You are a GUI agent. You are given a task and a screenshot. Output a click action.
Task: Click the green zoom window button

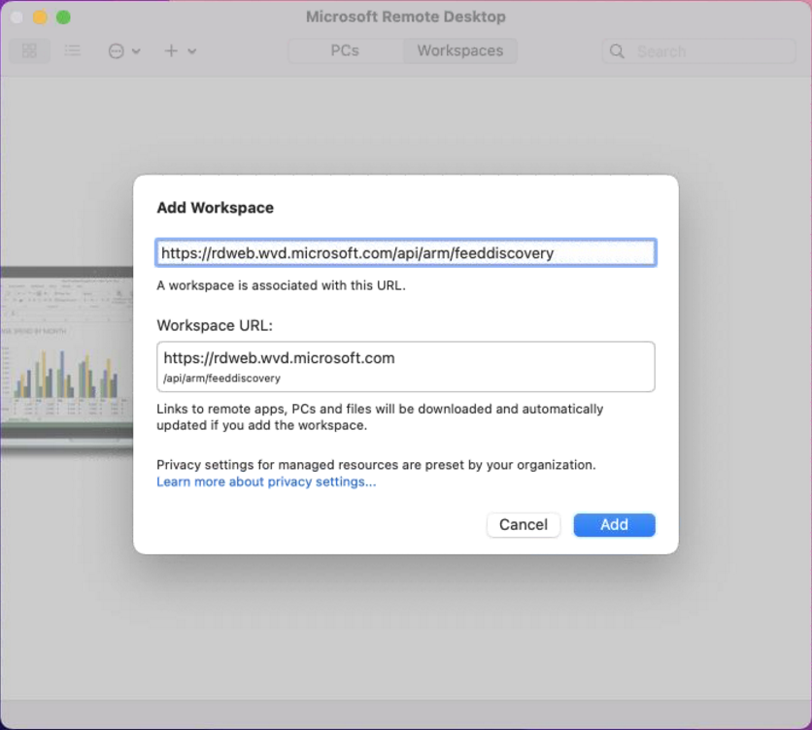click(63, 17)
